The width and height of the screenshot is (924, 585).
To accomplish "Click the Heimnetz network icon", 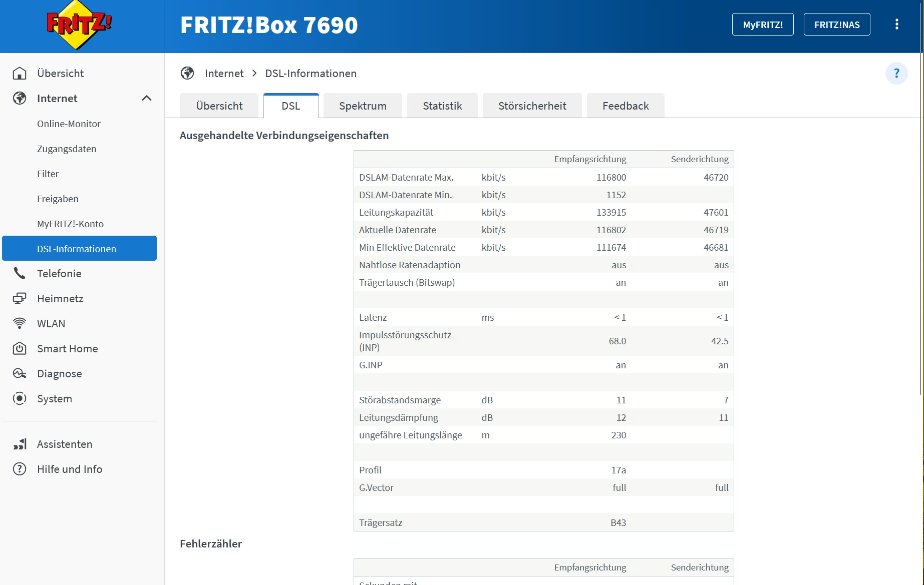I will (20, 299).
